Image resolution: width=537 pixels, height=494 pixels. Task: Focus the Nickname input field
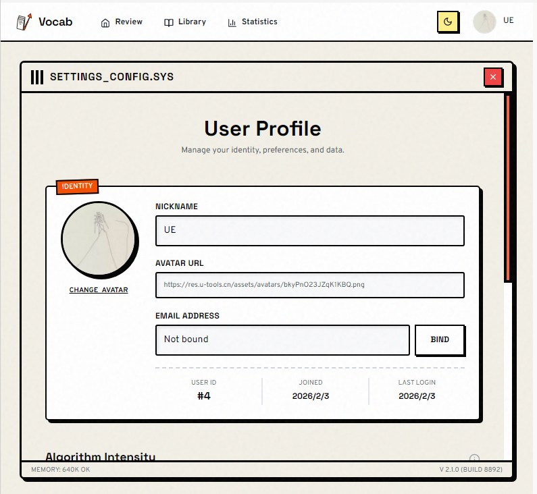309,230
